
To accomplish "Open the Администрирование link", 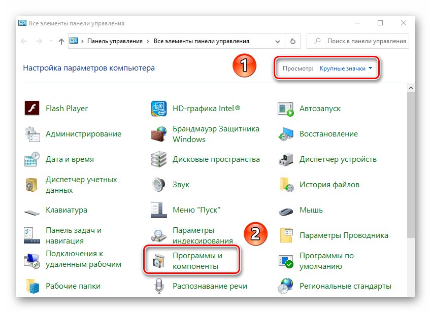I will tap(84, 134).
